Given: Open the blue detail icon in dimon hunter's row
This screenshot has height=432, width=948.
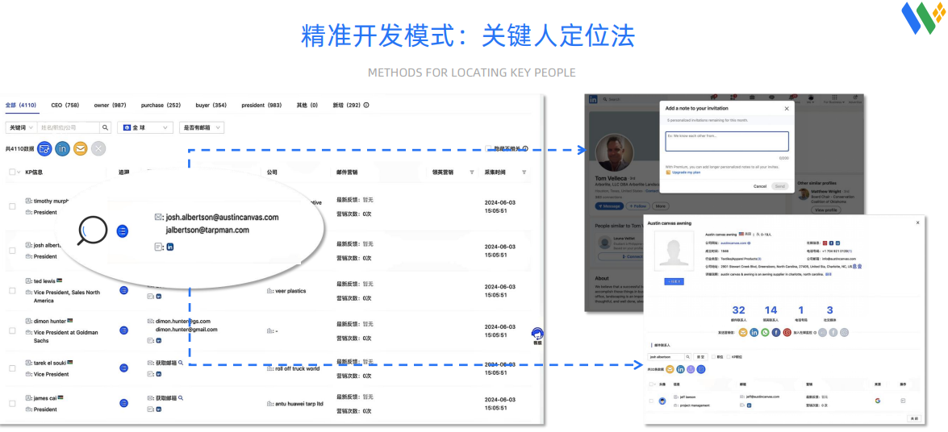Looking at the screenshot, I should (x=123, y=330).
